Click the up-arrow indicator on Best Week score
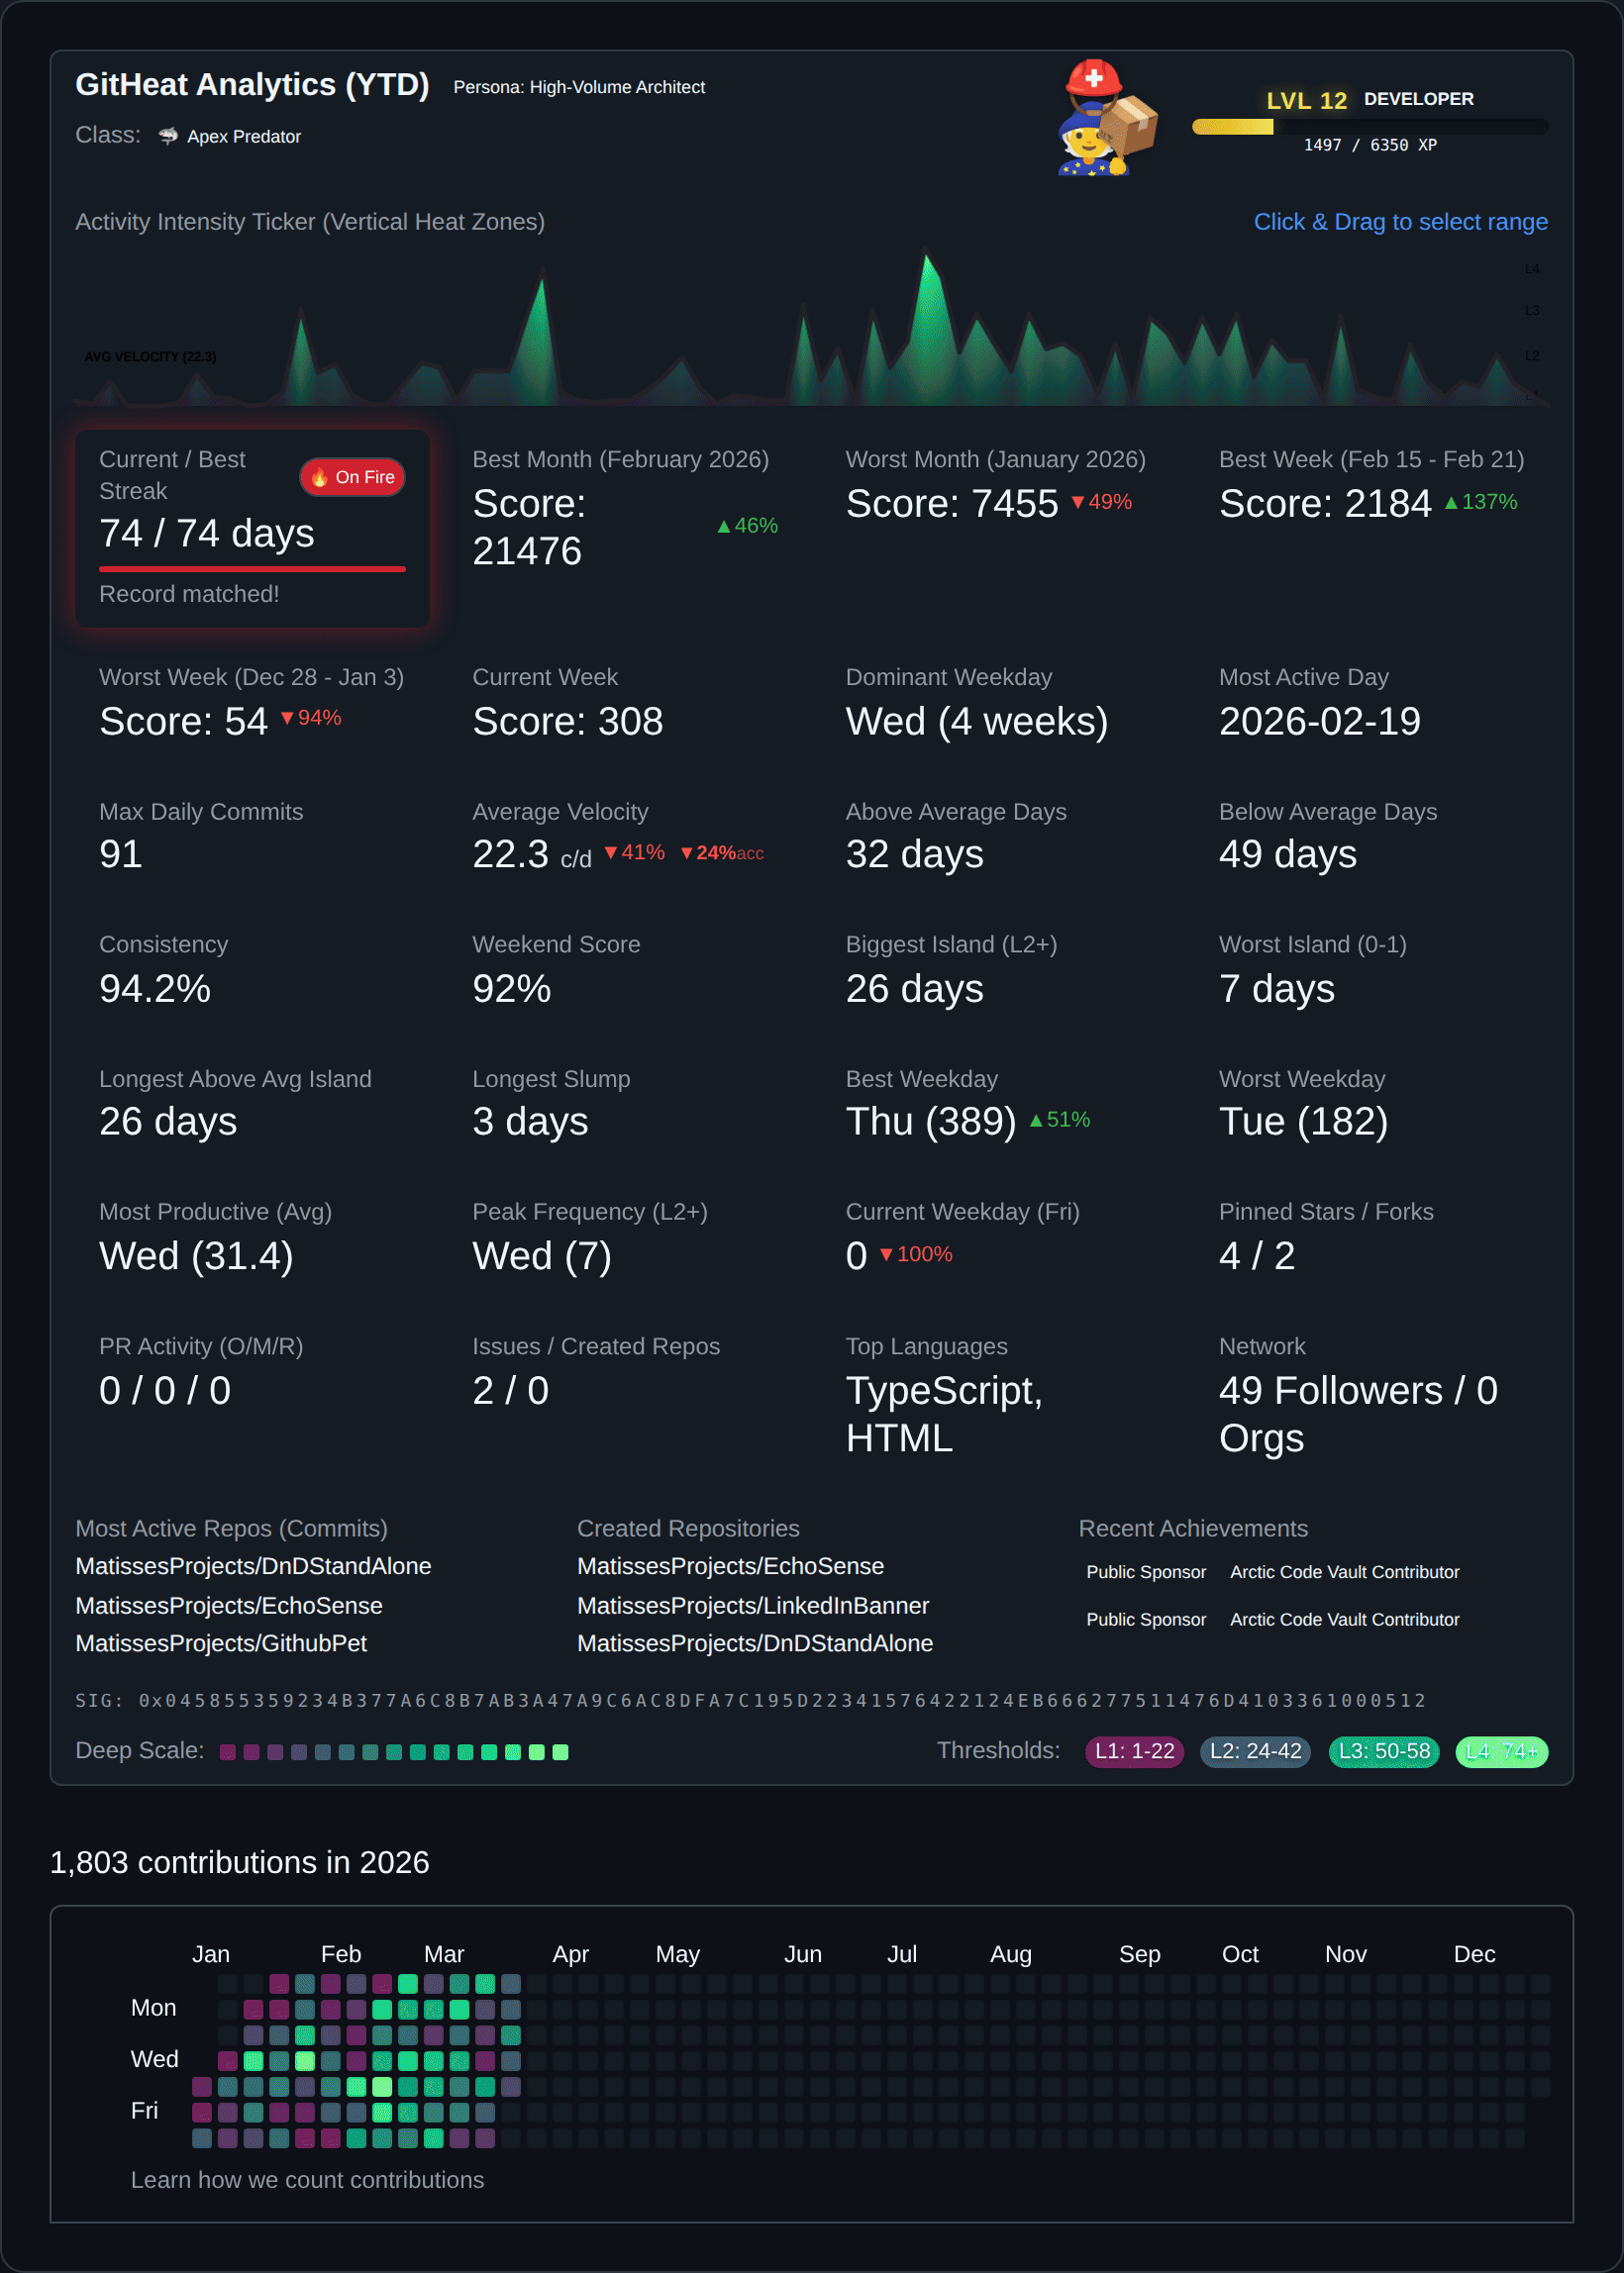The width and height of the screenshot is (1624, 2273). (1452, 504)
